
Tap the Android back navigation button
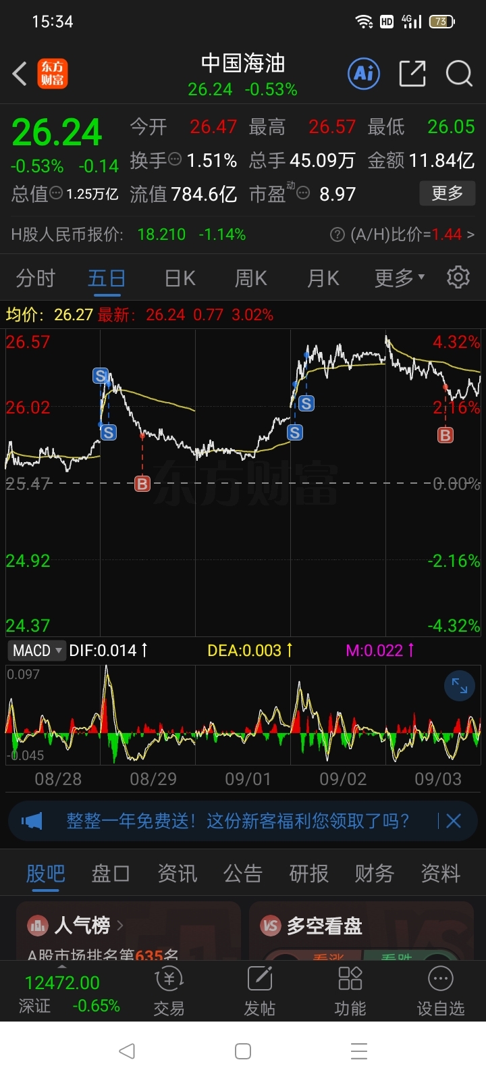pyautogui.click(x=126, y=1051)
